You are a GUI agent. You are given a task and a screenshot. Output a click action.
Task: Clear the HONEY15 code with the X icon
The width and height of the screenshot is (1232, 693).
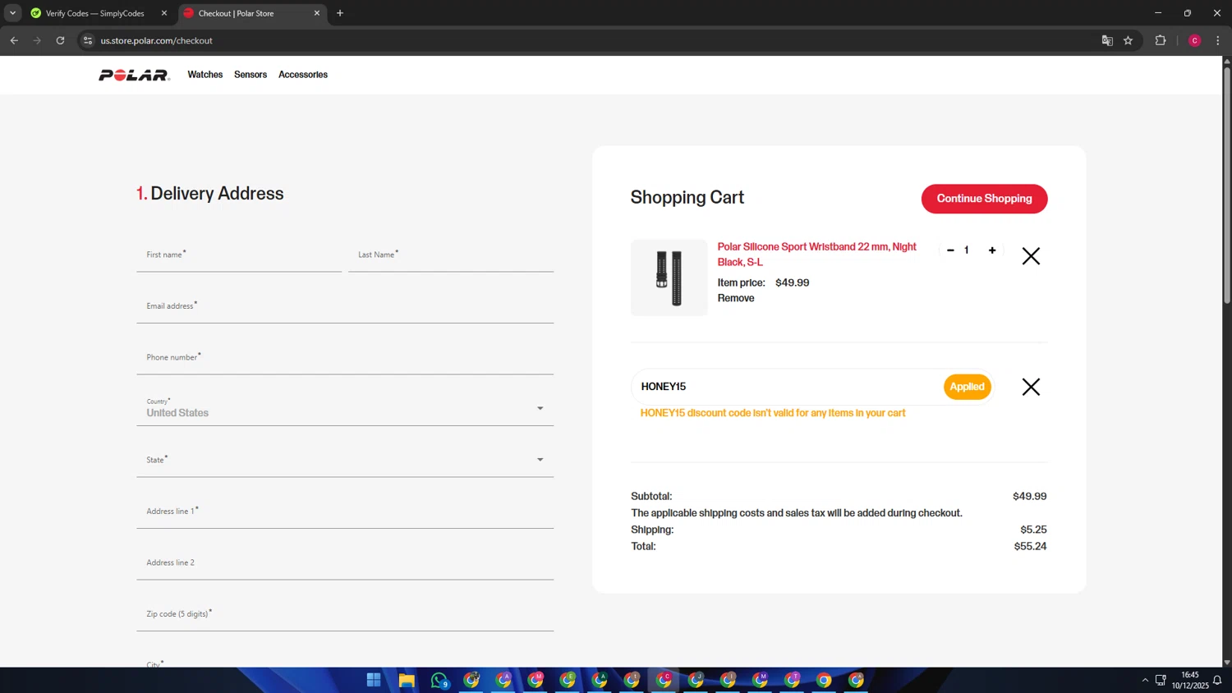point(1031,387)
